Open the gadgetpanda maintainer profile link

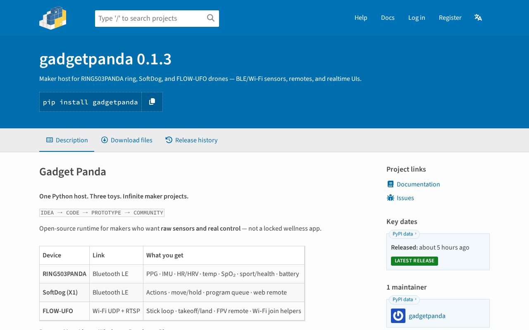(x=427, y=316)
